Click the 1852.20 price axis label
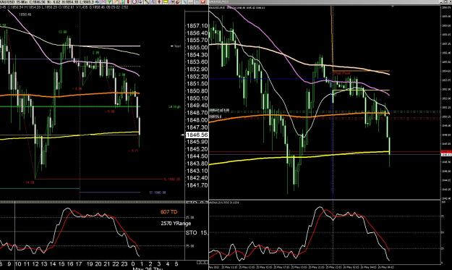Screen dimensions: 452x270 197,77
